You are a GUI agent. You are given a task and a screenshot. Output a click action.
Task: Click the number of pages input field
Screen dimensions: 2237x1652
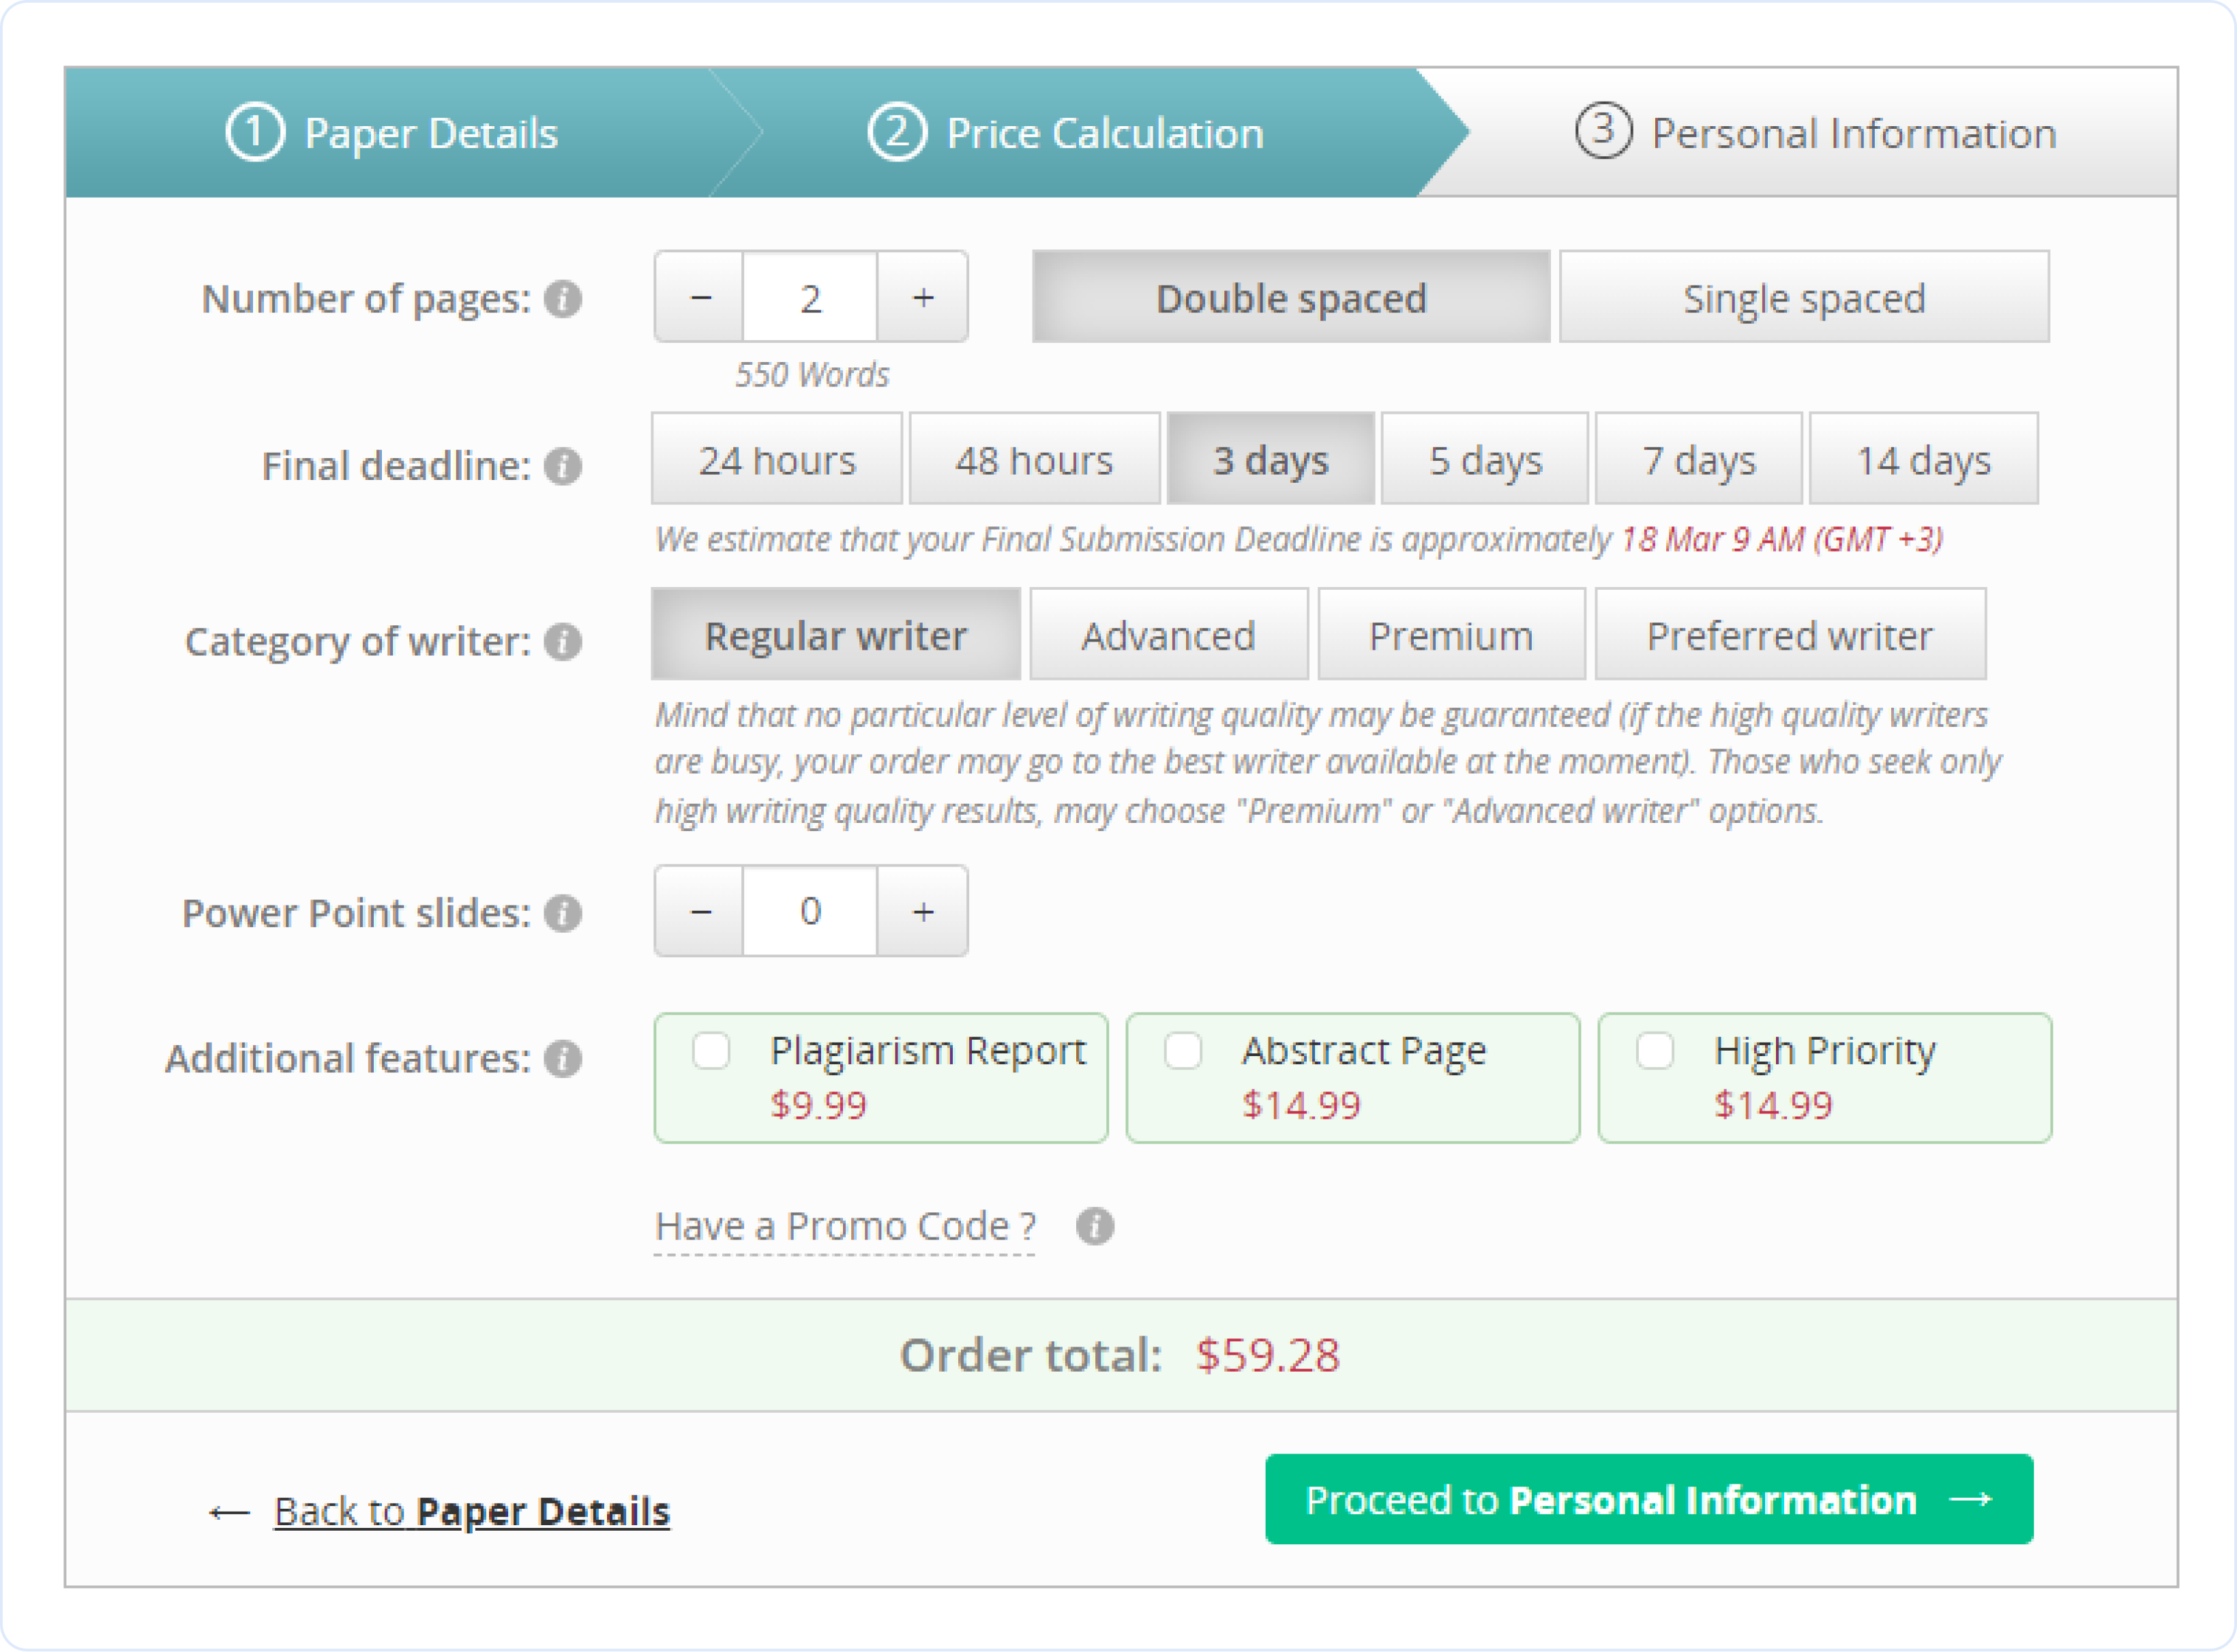(x=810, y=297)
